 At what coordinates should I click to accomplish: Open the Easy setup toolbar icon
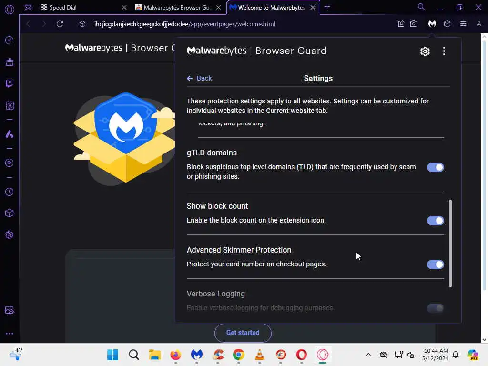[463, 24]
